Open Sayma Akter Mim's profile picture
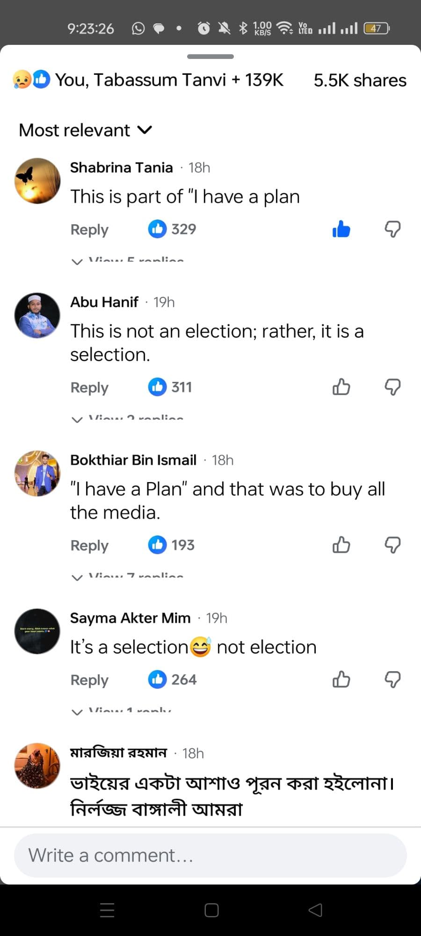 point(36,631)
